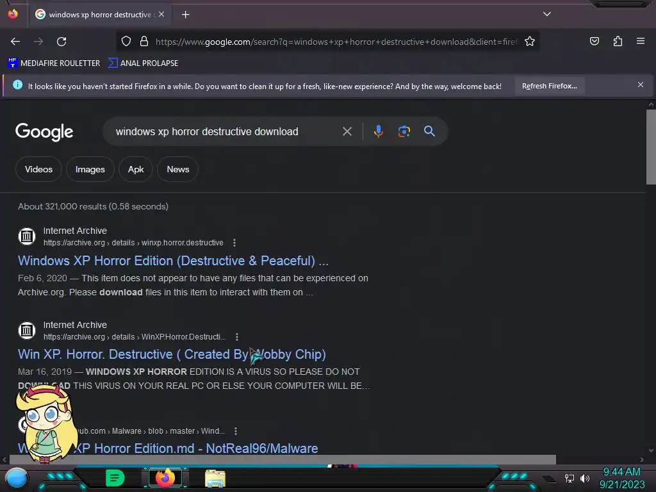The height and width of the screenshot is (492, 656).
Task: Filter results by News
Action: (178, 169)
